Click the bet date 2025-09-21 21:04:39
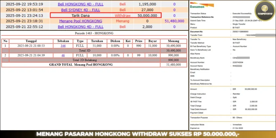 [31, 55]
